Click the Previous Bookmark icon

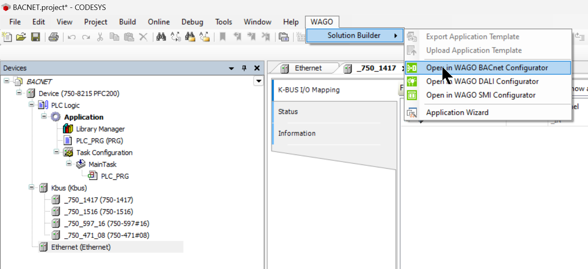point(237,37)
